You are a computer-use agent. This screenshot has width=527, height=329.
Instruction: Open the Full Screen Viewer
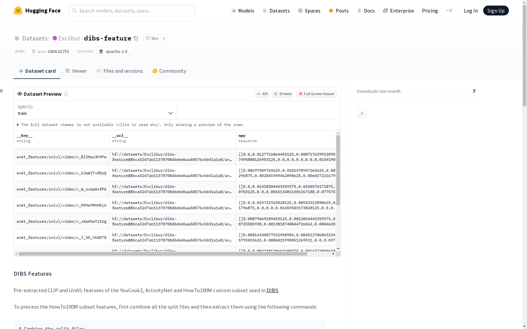tap(317, 94)
